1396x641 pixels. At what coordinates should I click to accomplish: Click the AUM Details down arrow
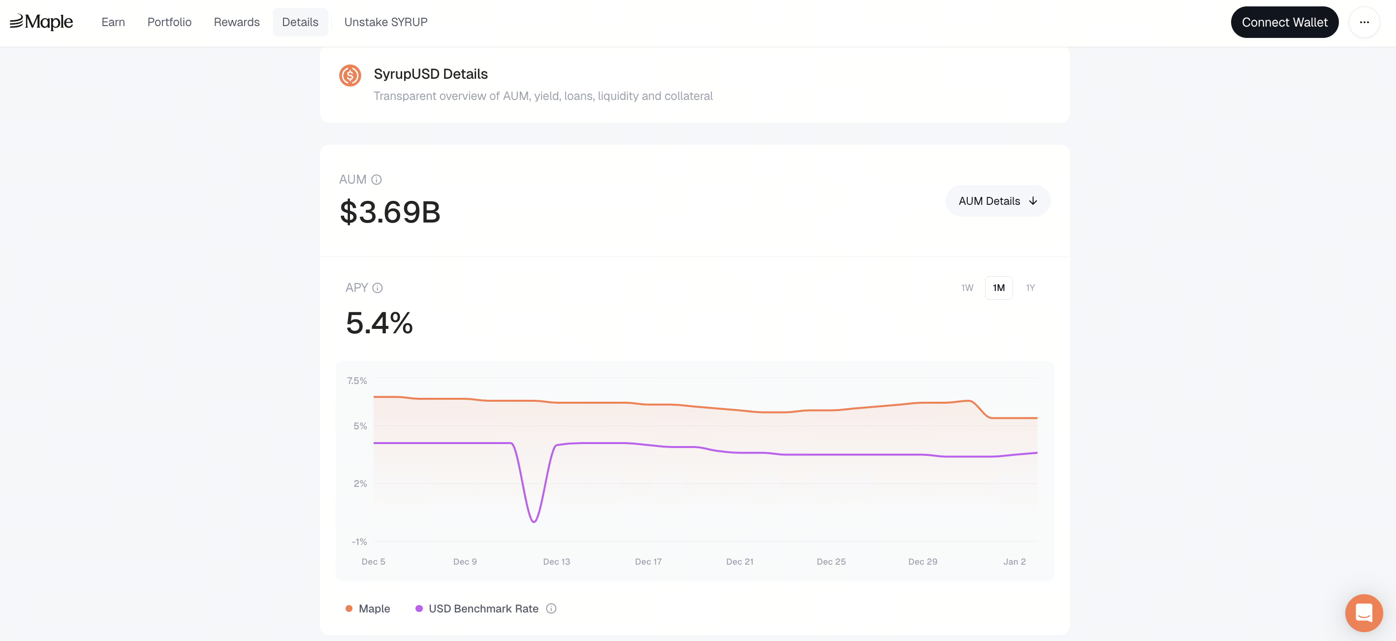[1033, 201]
